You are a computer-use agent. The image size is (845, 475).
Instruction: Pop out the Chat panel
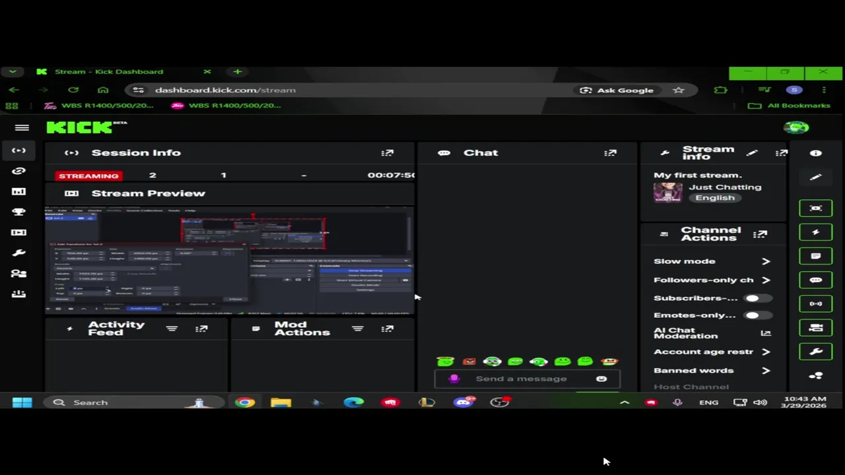click(x=610, y=153)
